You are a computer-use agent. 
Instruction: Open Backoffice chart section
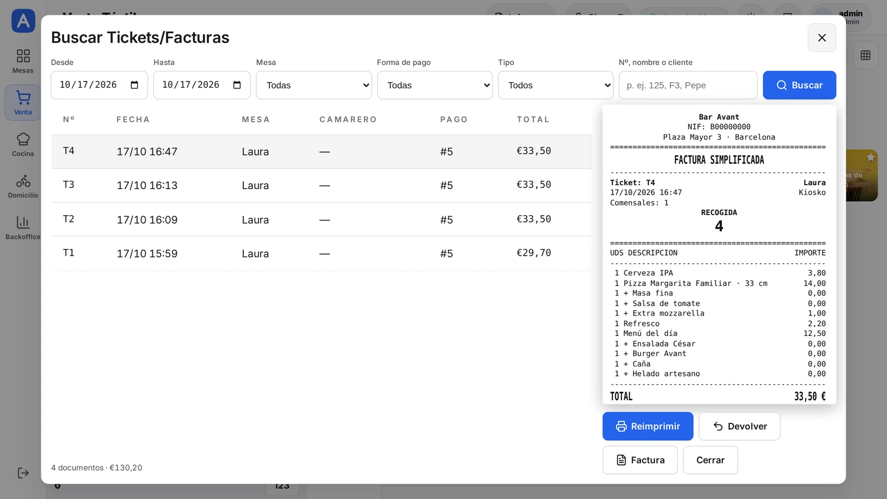23,227
